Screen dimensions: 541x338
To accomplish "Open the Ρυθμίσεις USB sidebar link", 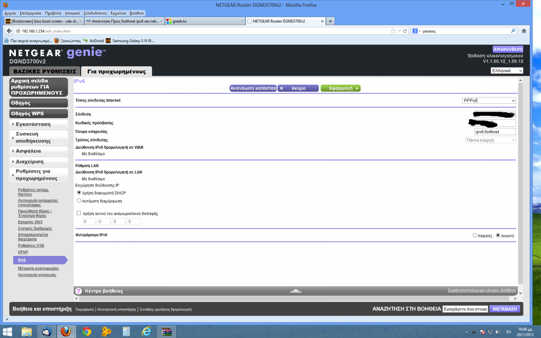I will 31,246.
